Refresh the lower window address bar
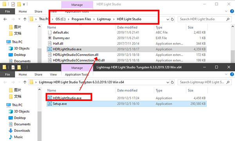The image size is (235, 141). [172, 82]
